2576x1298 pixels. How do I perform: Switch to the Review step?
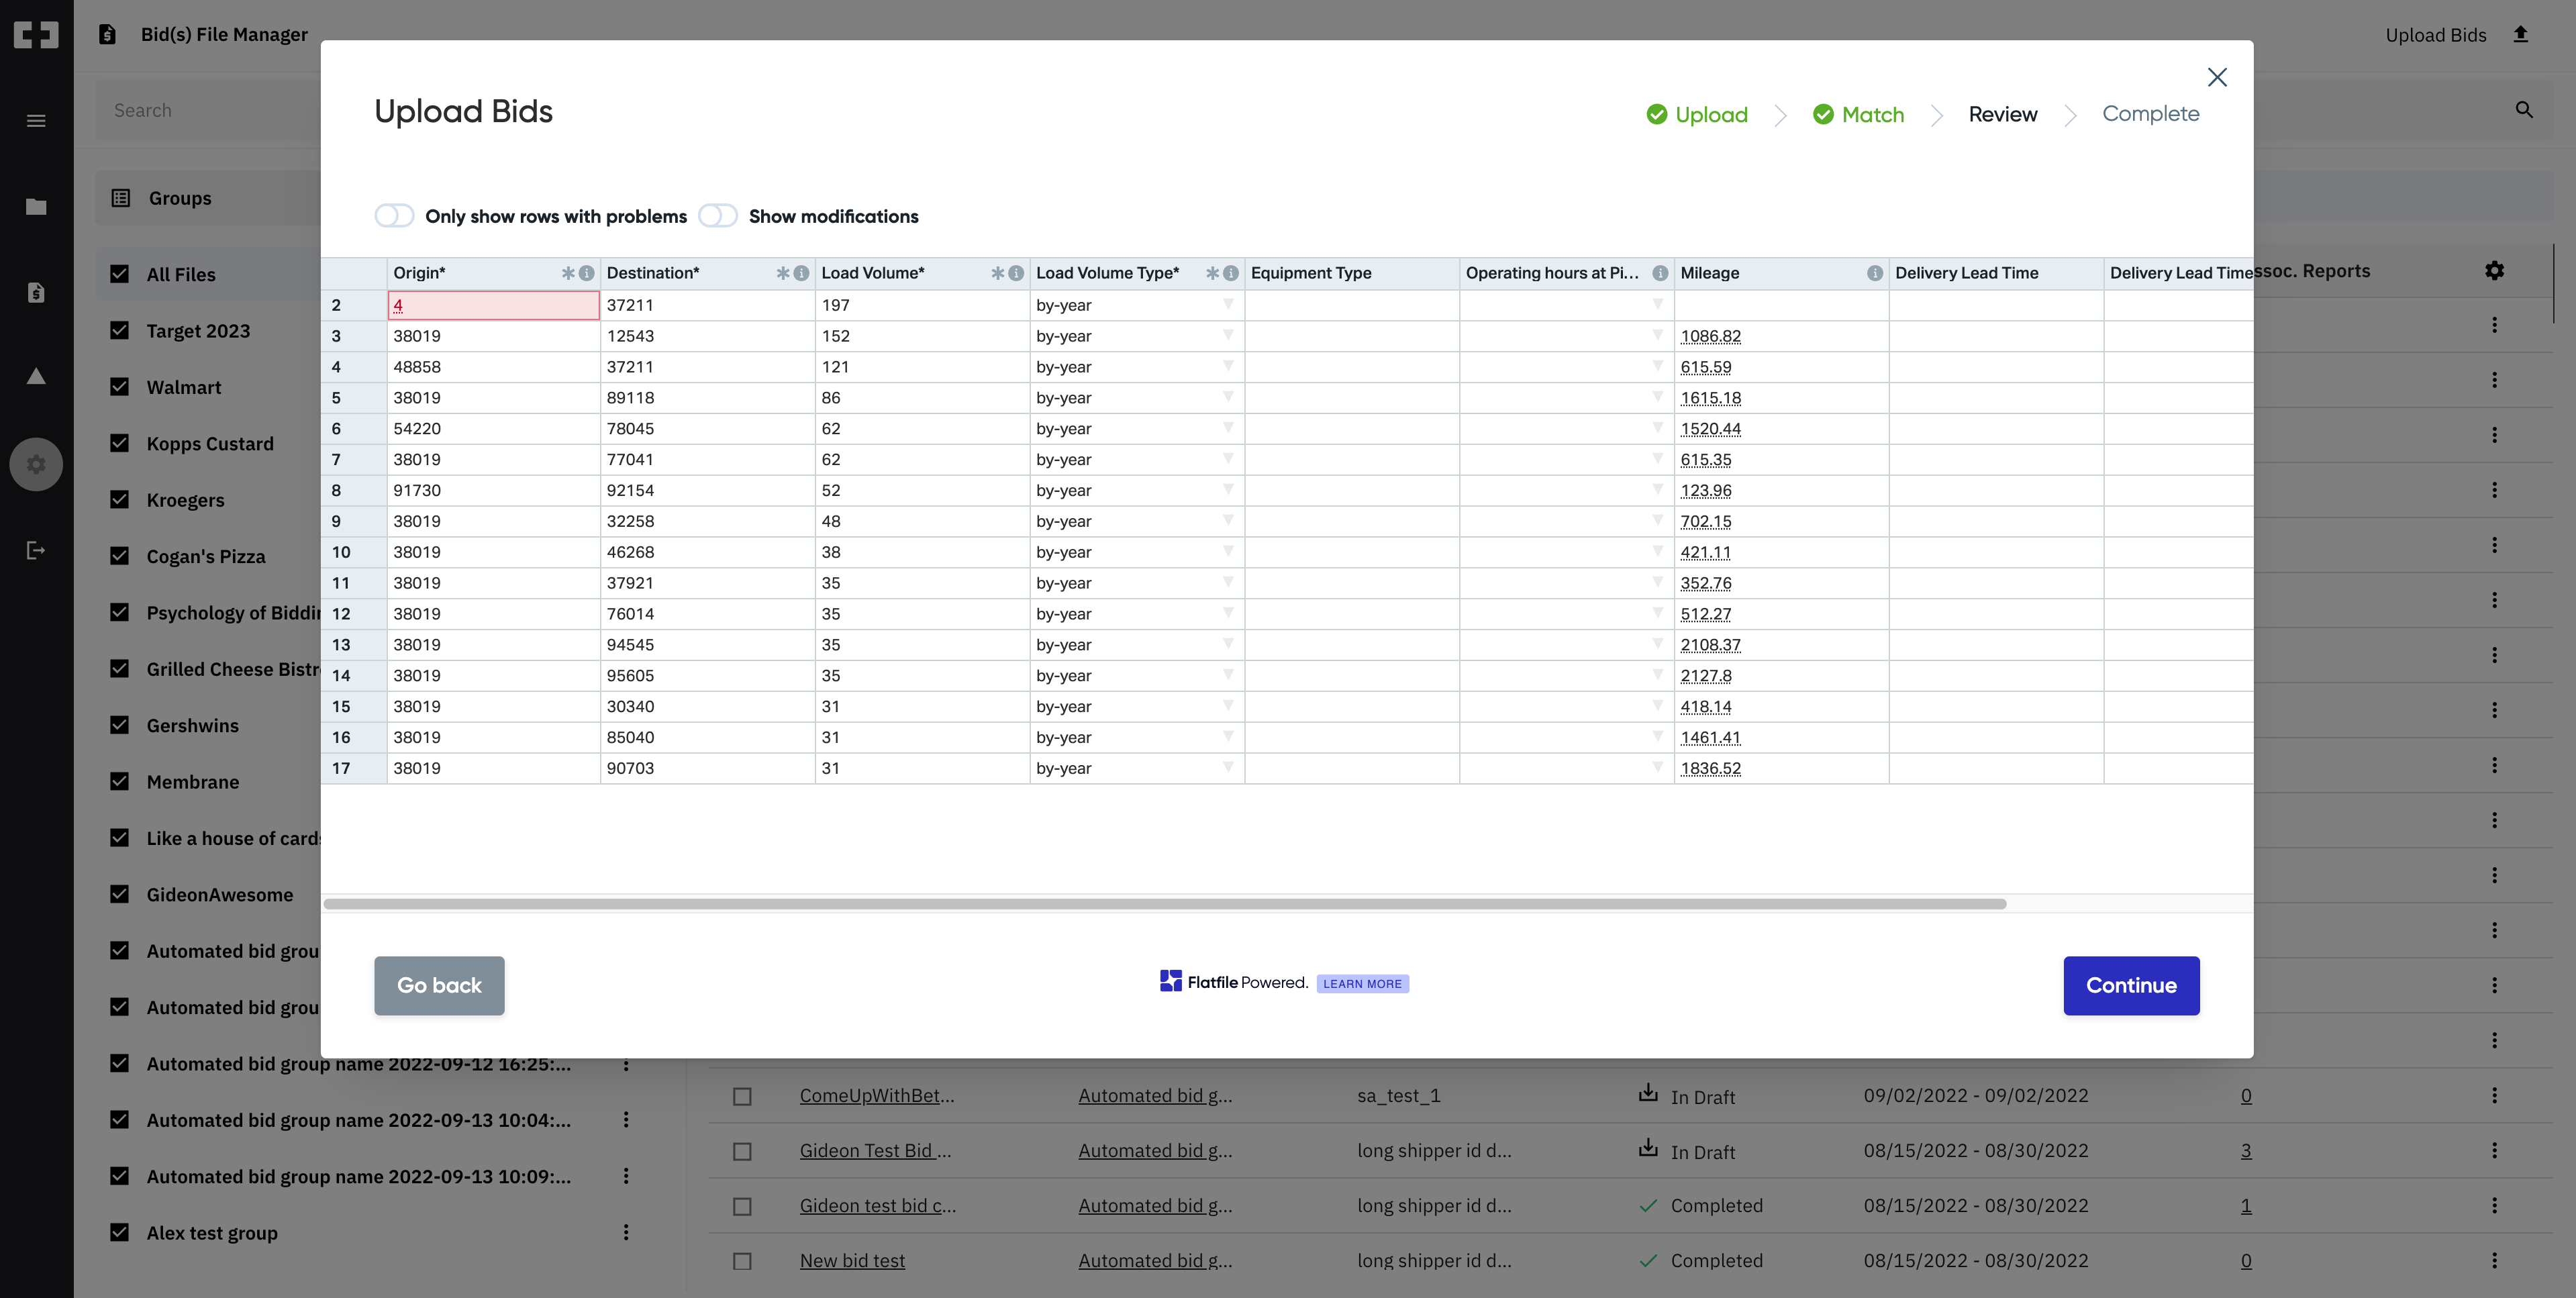pyautogui.click(x=2002, y=114)
